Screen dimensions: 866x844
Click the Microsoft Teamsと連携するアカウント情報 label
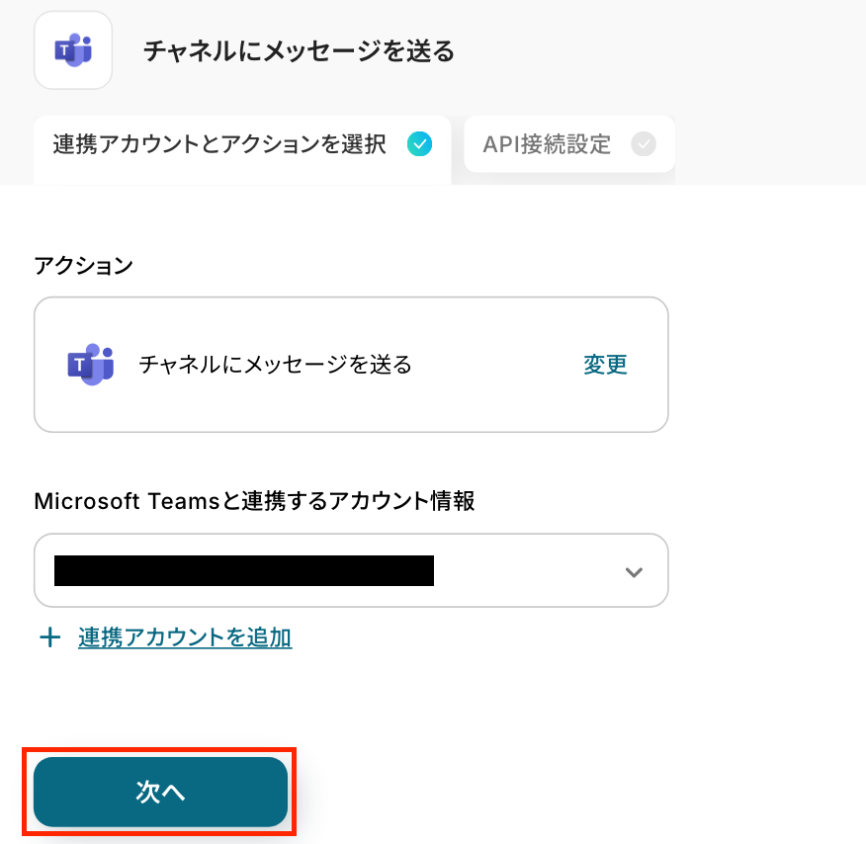(254, 501)
